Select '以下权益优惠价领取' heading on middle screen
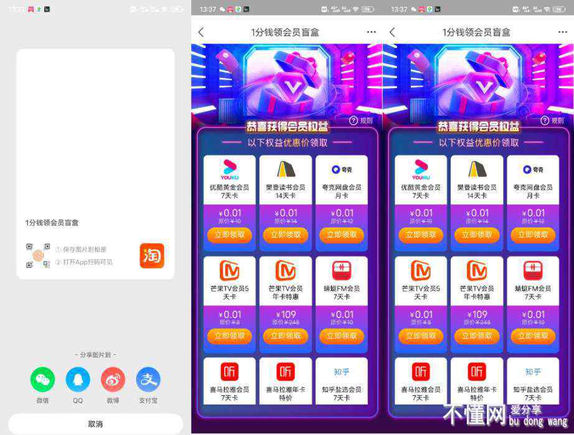574x435 pixels. (x=288, y=142)
